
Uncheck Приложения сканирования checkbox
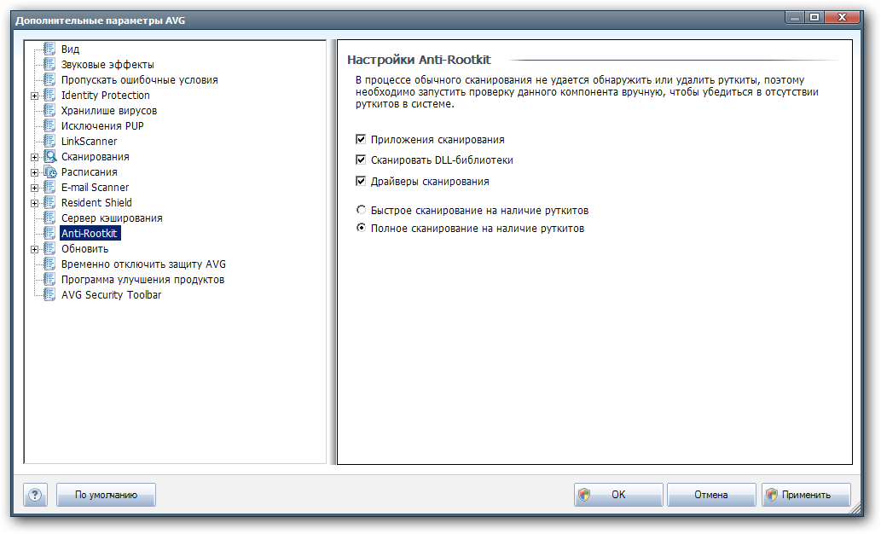pyautogui.click(x=362, y=139)
